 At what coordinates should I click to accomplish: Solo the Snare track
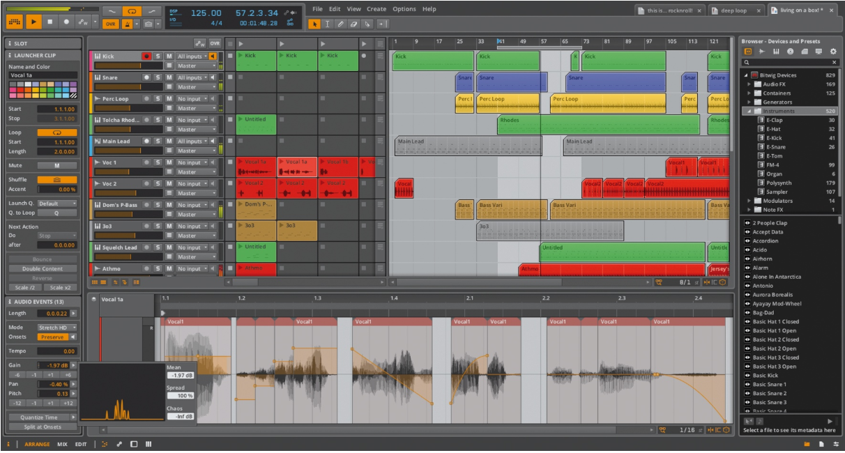(158, 77)
